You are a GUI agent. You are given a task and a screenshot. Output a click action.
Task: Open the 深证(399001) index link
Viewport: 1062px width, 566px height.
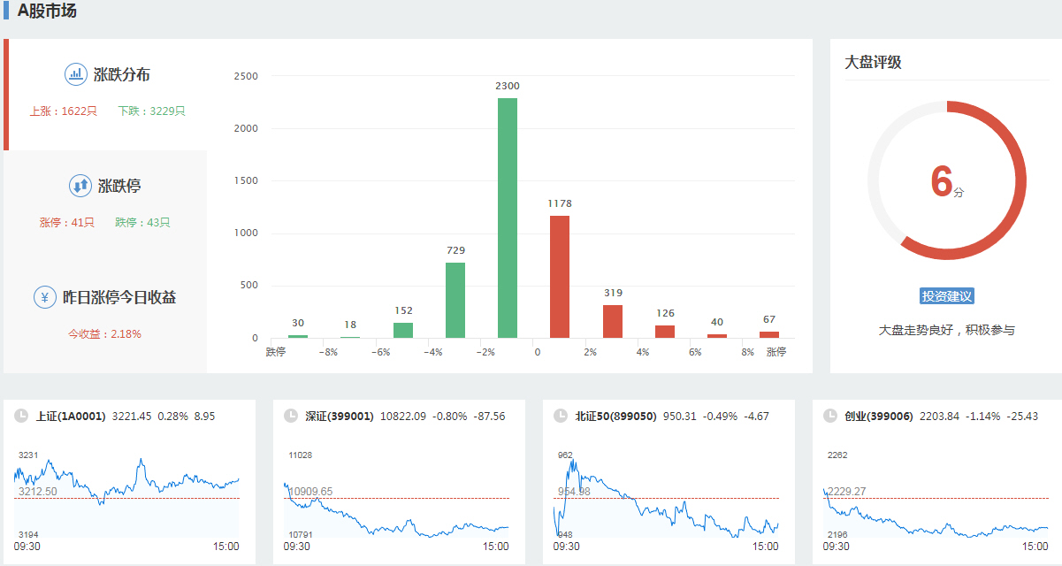pos(340,416)
